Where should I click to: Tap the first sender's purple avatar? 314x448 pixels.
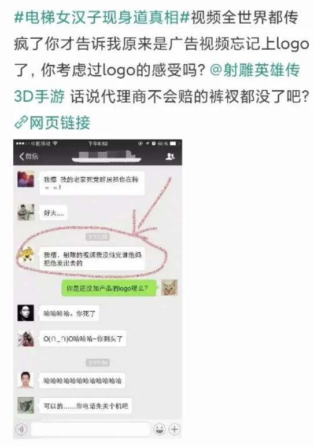(x=25, y=179)
